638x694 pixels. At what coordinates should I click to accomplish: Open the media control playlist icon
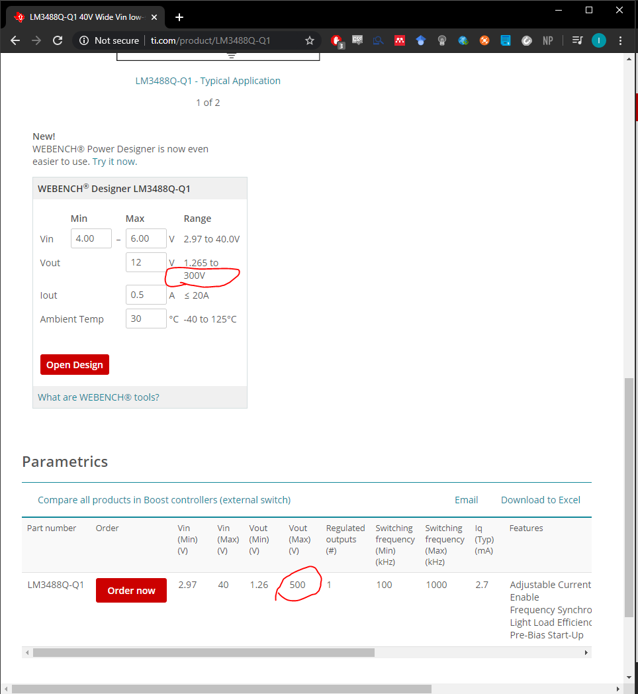point(577,40)
